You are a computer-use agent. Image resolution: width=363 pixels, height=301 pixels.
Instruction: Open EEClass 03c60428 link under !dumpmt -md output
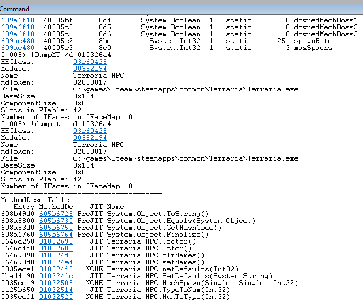pyautogui.click(x=90, y=131)
